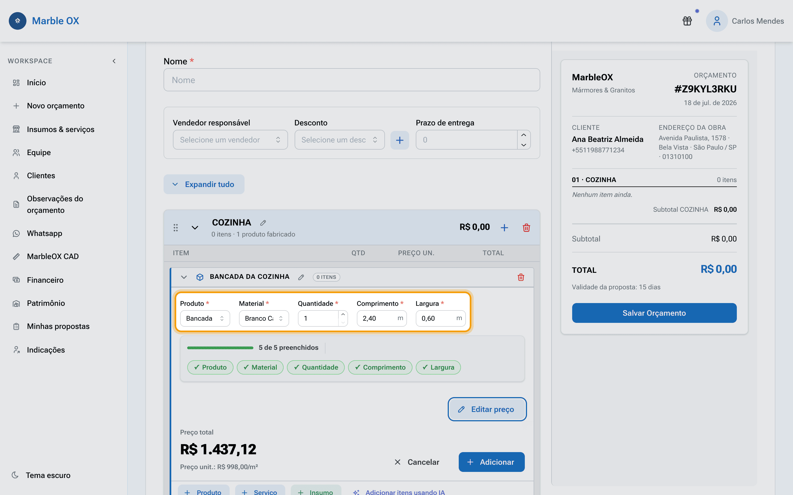
Task: Open the Produto Bancada dropdown
Action: [x=205, y=318]
